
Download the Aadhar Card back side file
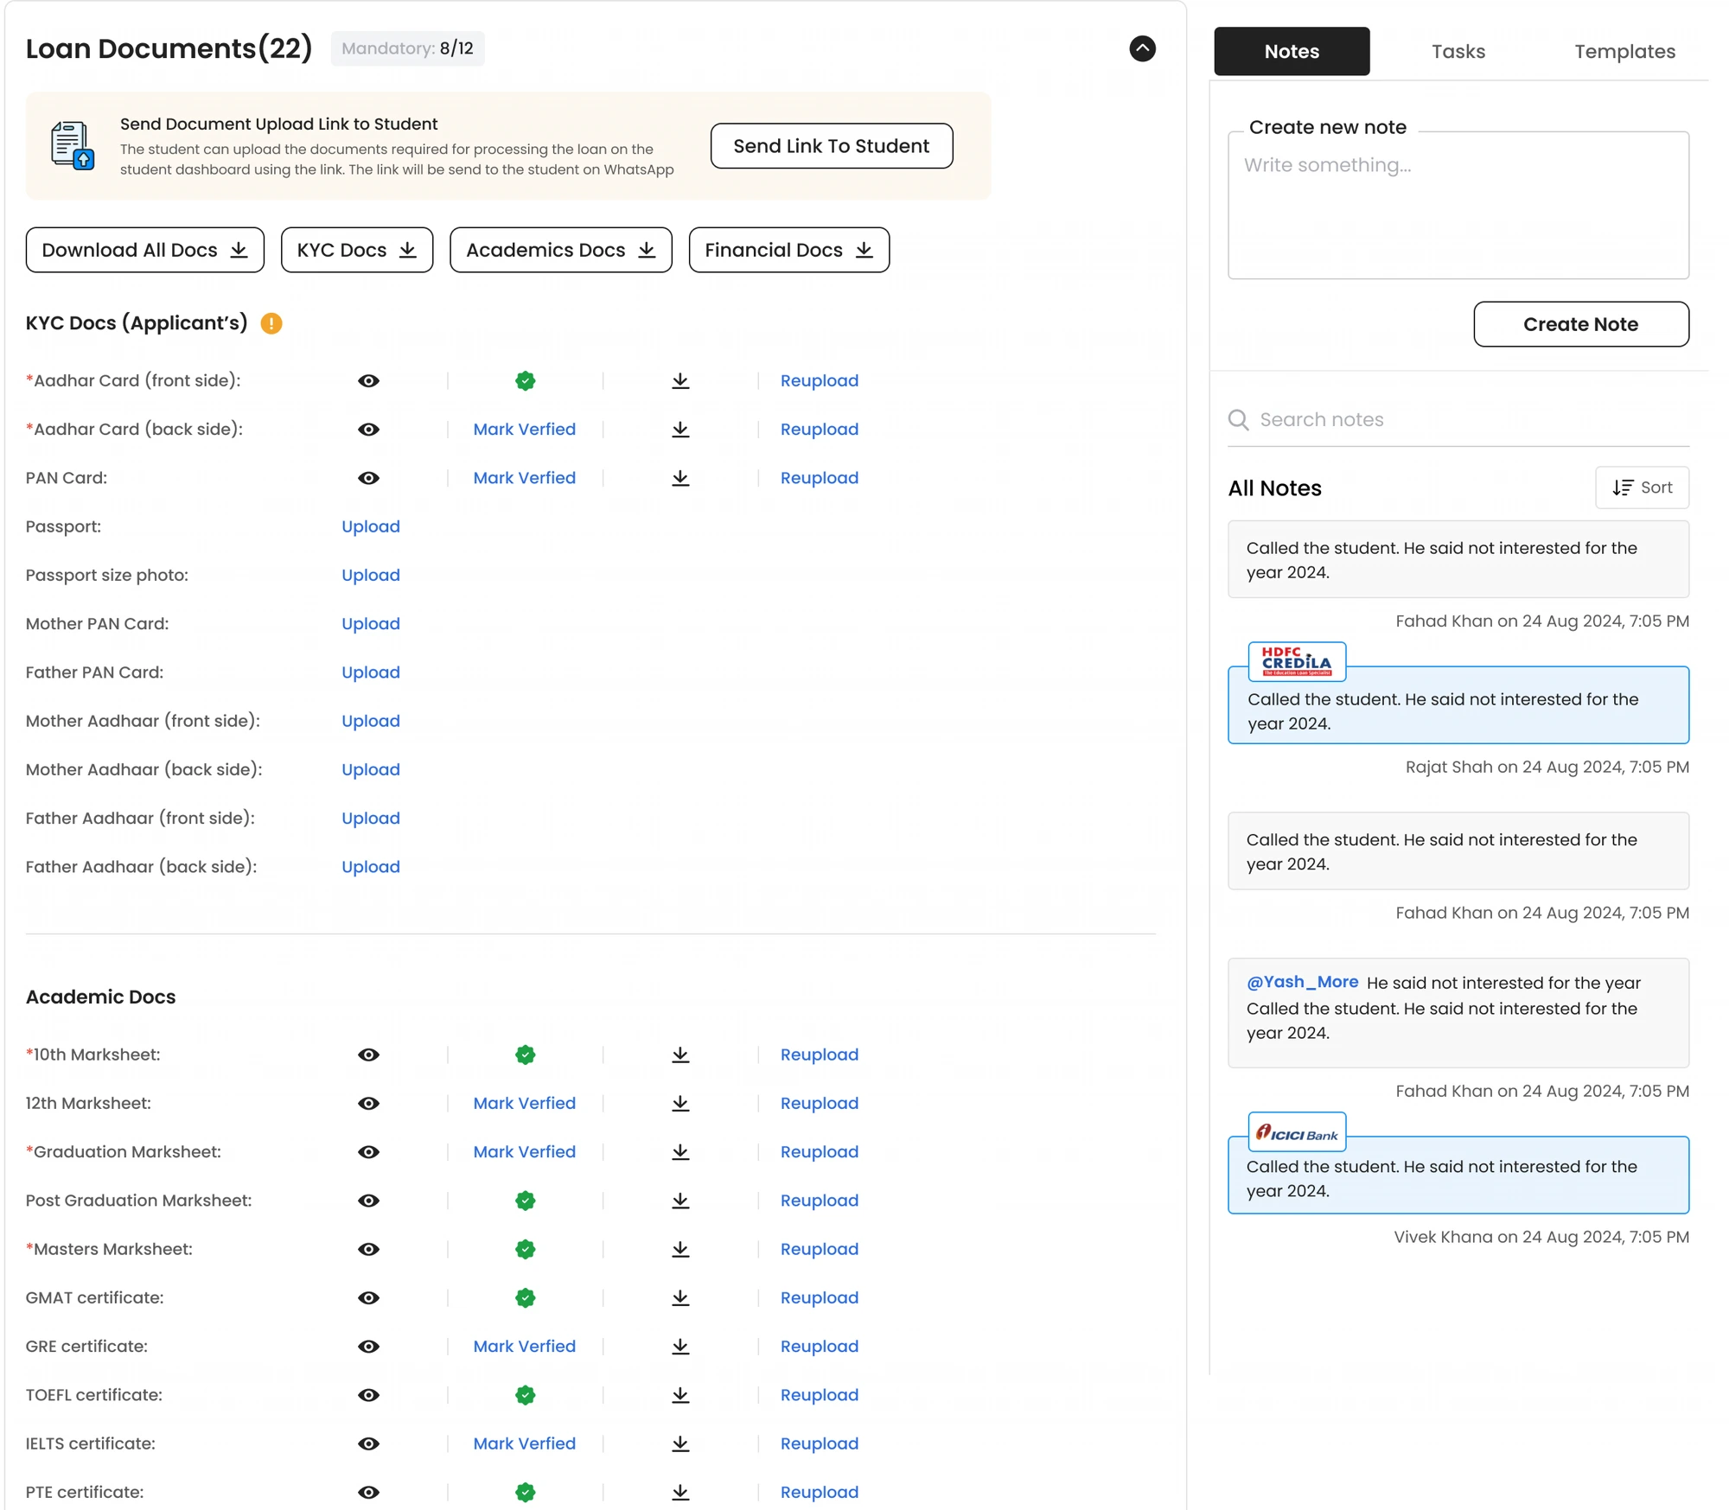pyautogui.click(x=680, y=430)
